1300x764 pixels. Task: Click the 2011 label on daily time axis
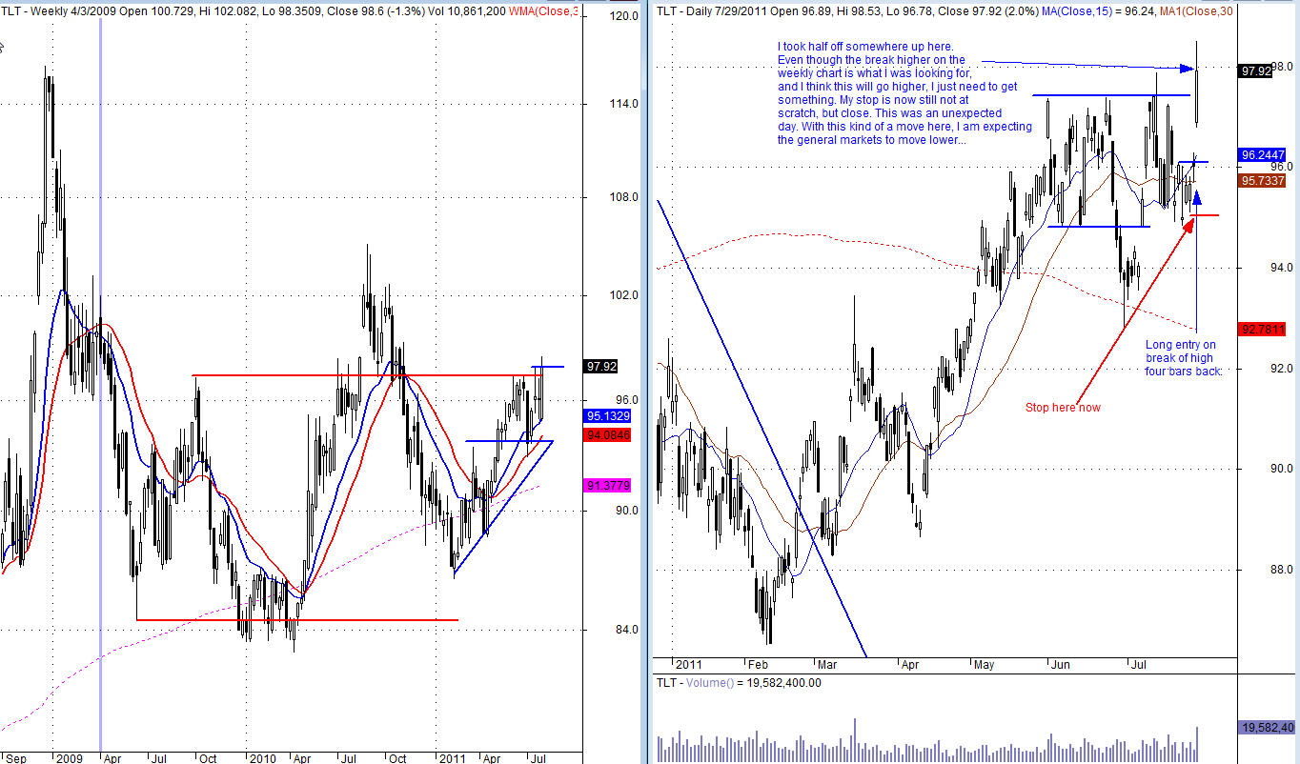coord(688,664)
